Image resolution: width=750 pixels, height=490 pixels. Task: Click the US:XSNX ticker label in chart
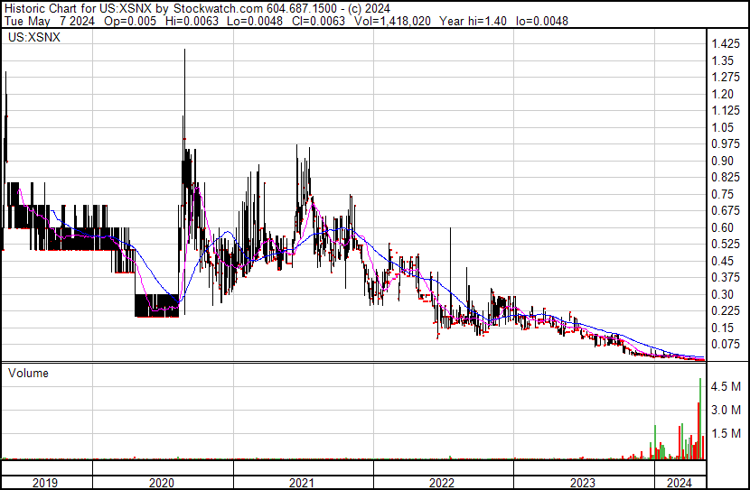[33, 38]
